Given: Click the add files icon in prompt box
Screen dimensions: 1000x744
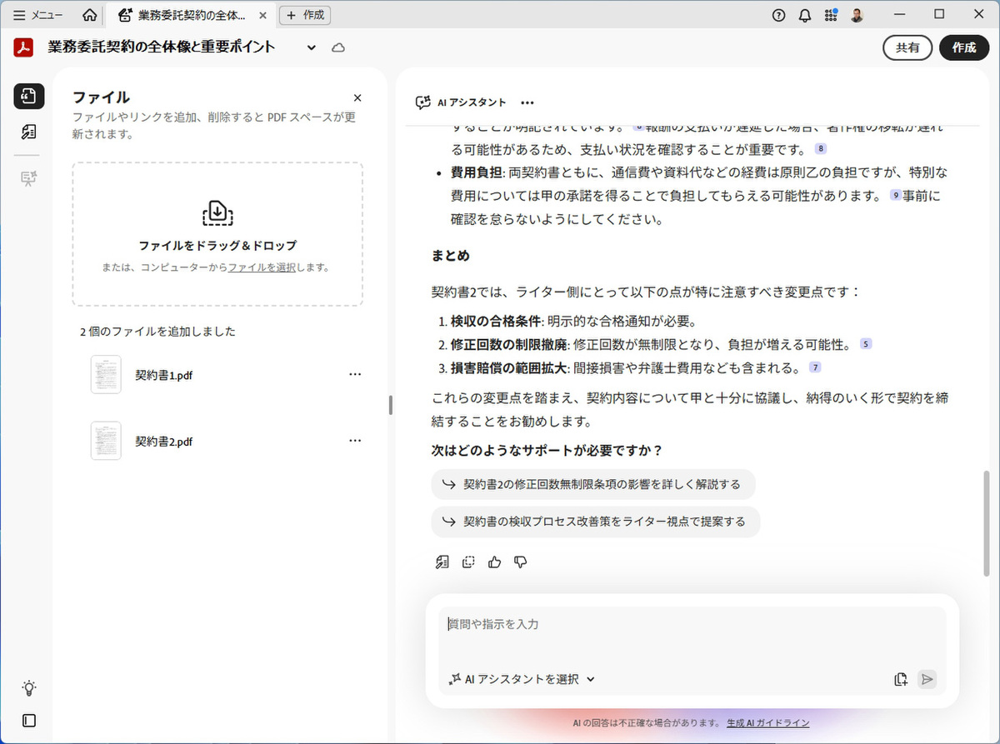Looking at the screenshot, I should coord(900,679).
